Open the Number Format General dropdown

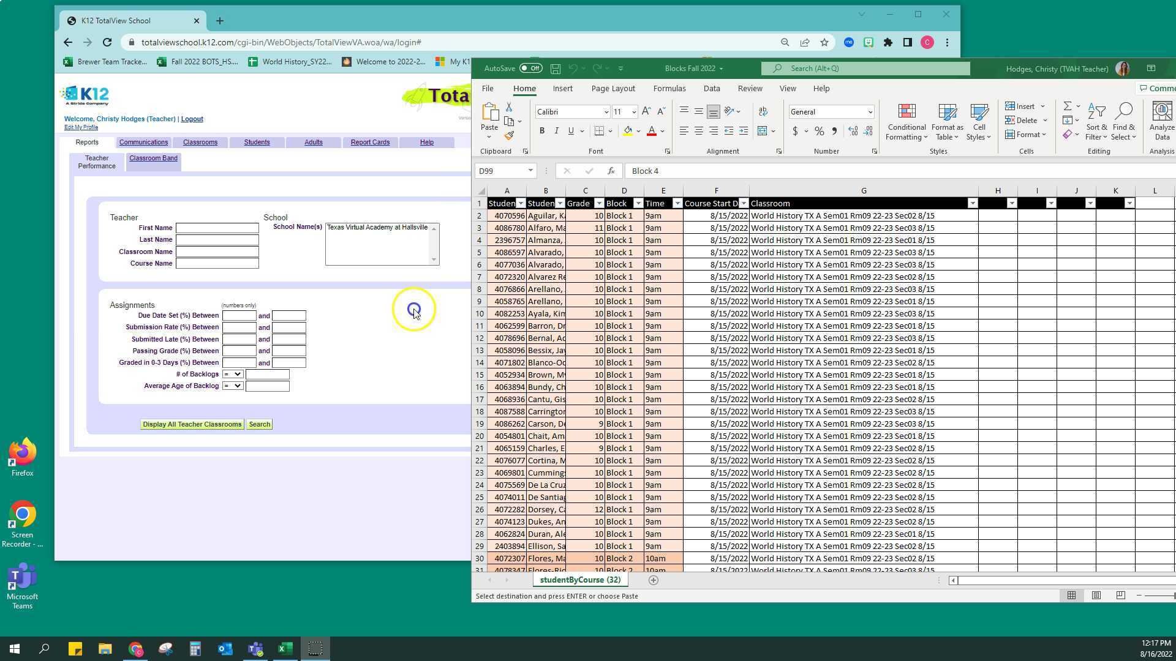(x=870, y=111)
